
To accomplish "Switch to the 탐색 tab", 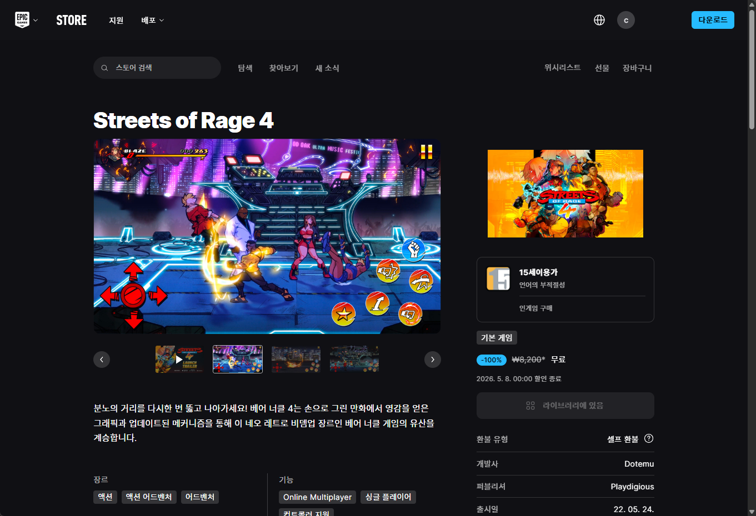I will click(246, 68).
